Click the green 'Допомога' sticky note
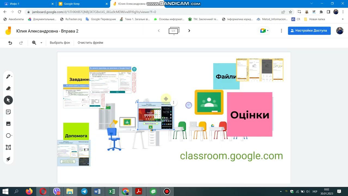Viewport: 348px width, 196px height. (x=76, y=131)
